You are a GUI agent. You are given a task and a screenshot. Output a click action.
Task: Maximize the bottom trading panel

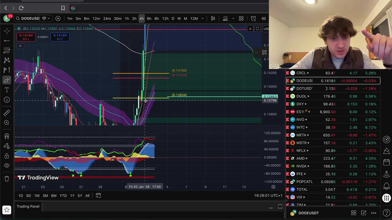click(280, 207)
